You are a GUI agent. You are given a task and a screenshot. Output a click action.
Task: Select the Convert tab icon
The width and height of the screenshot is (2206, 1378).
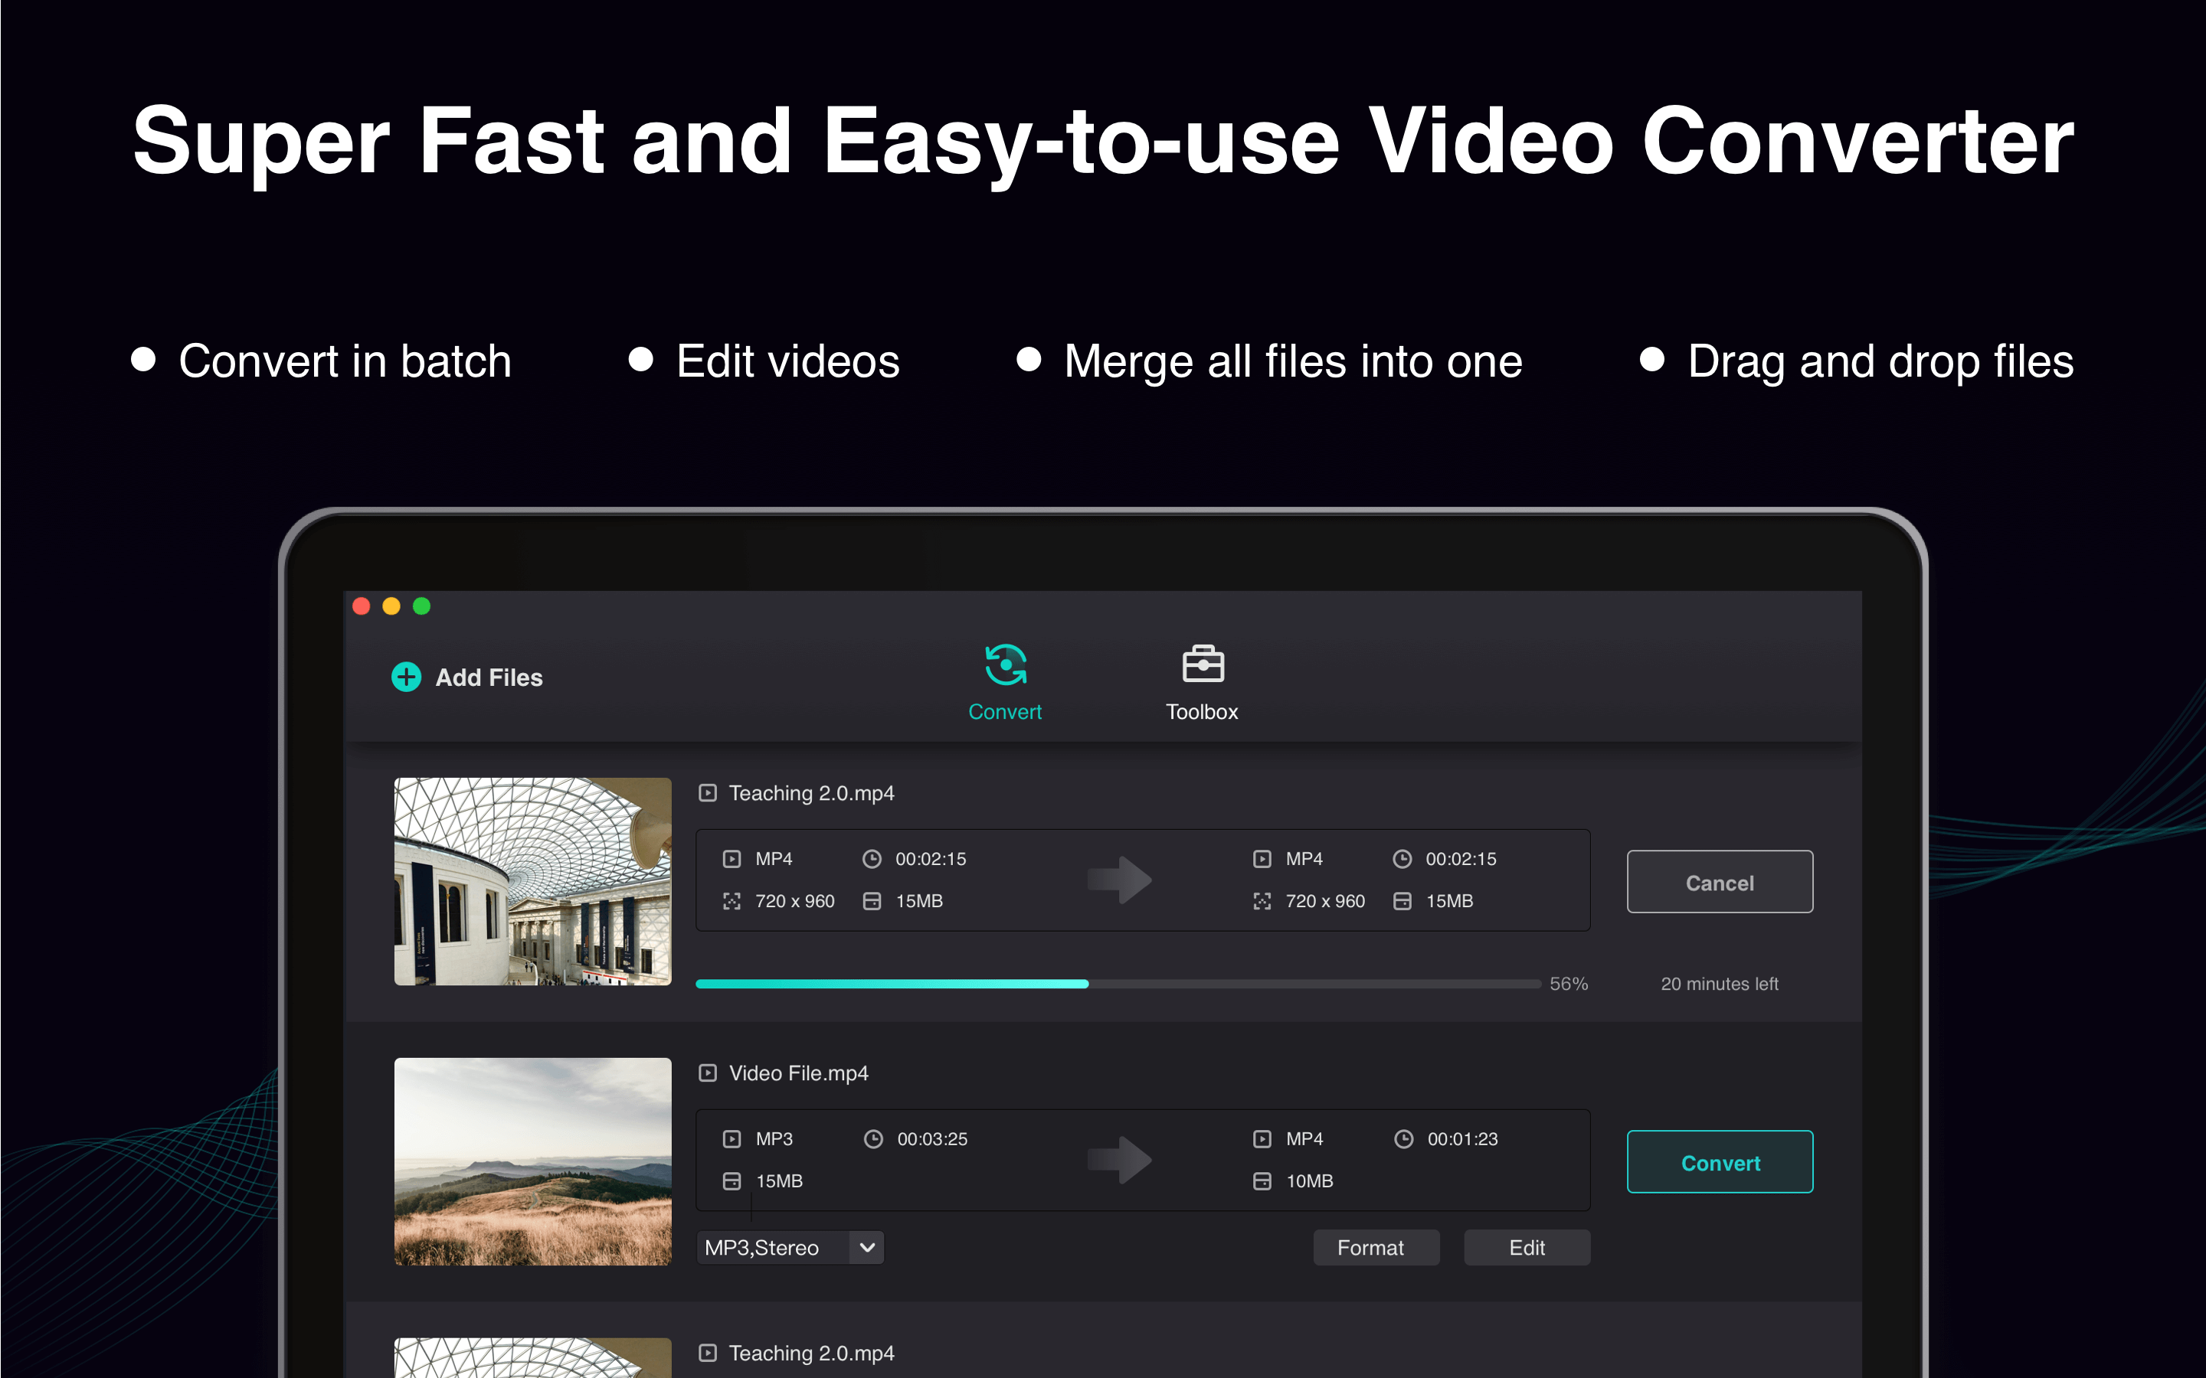(x=1006, y=665)
